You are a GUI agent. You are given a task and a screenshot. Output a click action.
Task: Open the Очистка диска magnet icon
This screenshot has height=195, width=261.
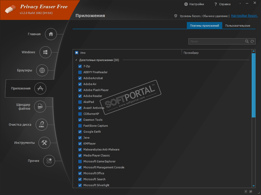pos(42,125)
